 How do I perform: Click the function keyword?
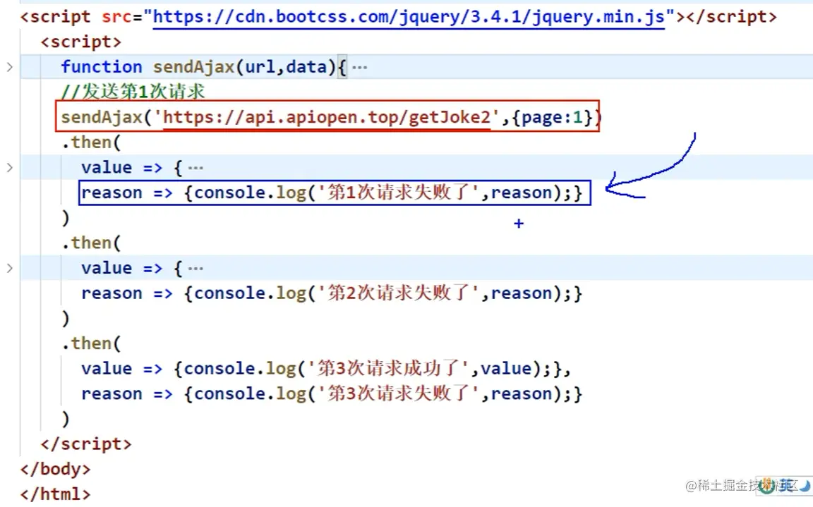pyautogui.click(x=101, y=67)
